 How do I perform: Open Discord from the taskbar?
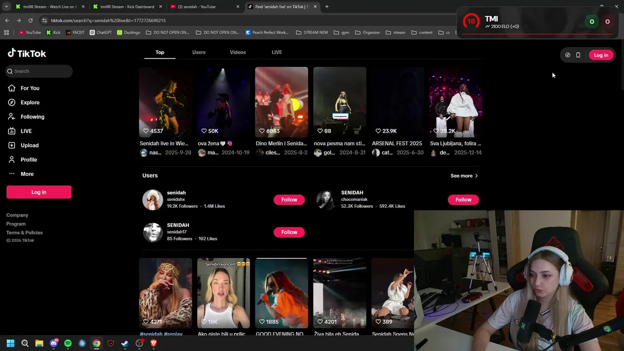coord(54,343)
